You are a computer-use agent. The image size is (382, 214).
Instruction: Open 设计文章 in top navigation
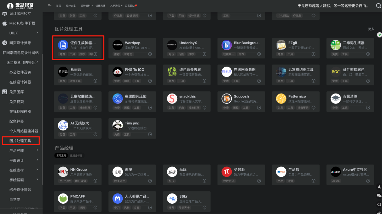[71, 6]
